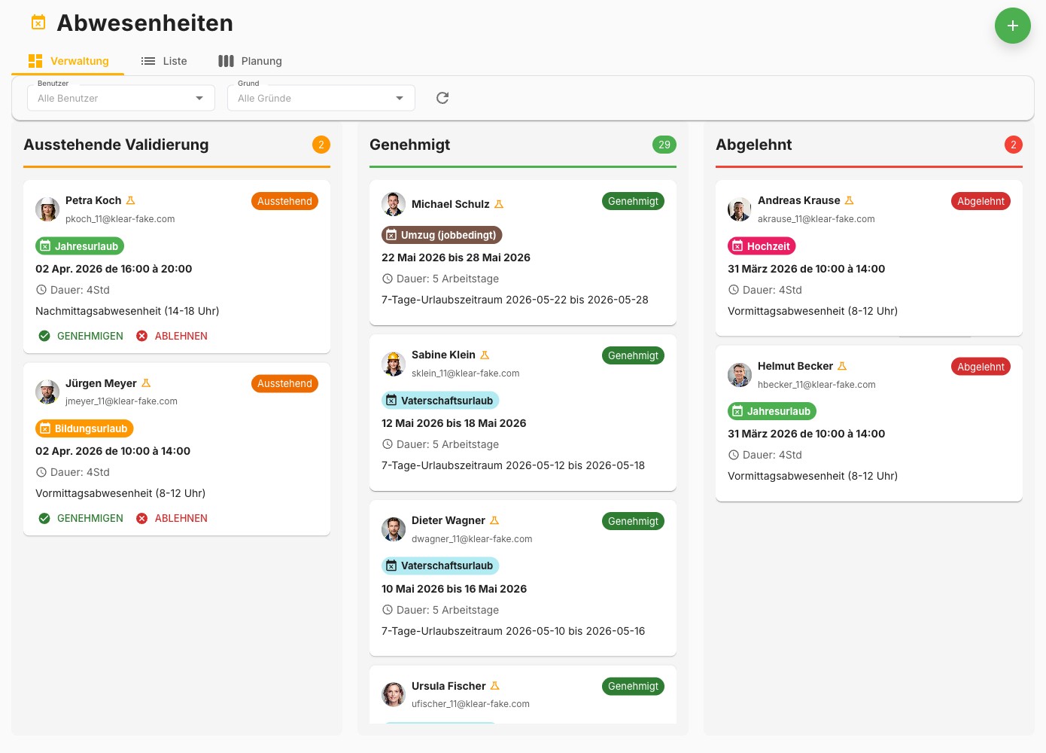This screenshot has width=1046, height=753.
Task: Click the refresh icon in the filter bar
Action: [442, 97]
